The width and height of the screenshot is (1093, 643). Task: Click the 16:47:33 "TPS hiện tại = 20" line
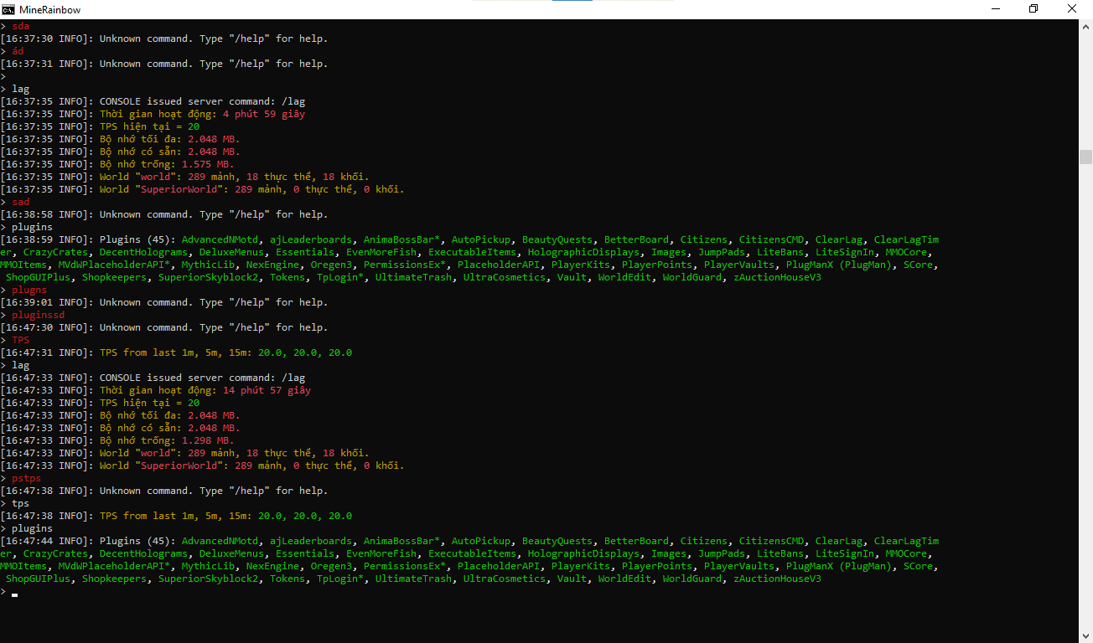100,403
